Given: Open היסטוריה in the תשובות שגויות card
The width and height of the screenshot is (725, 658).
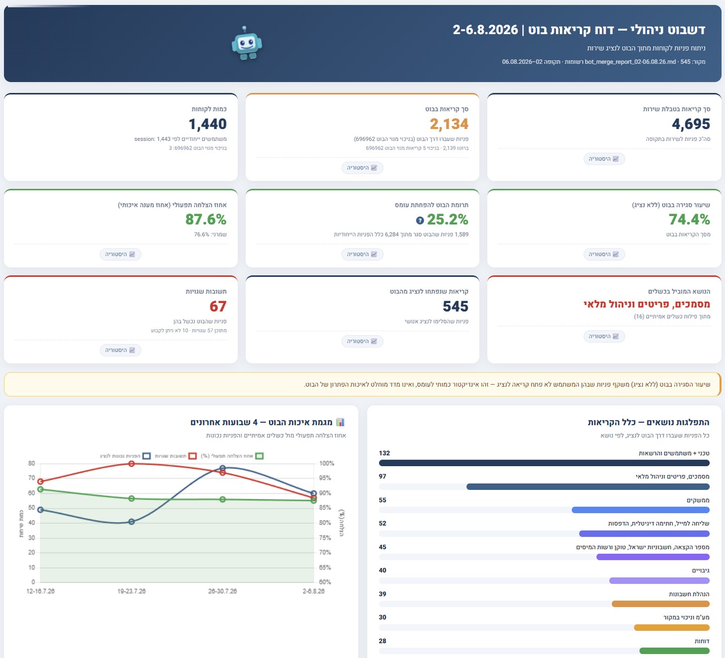Looking at the screenshot, I should (x=121, y=350).
